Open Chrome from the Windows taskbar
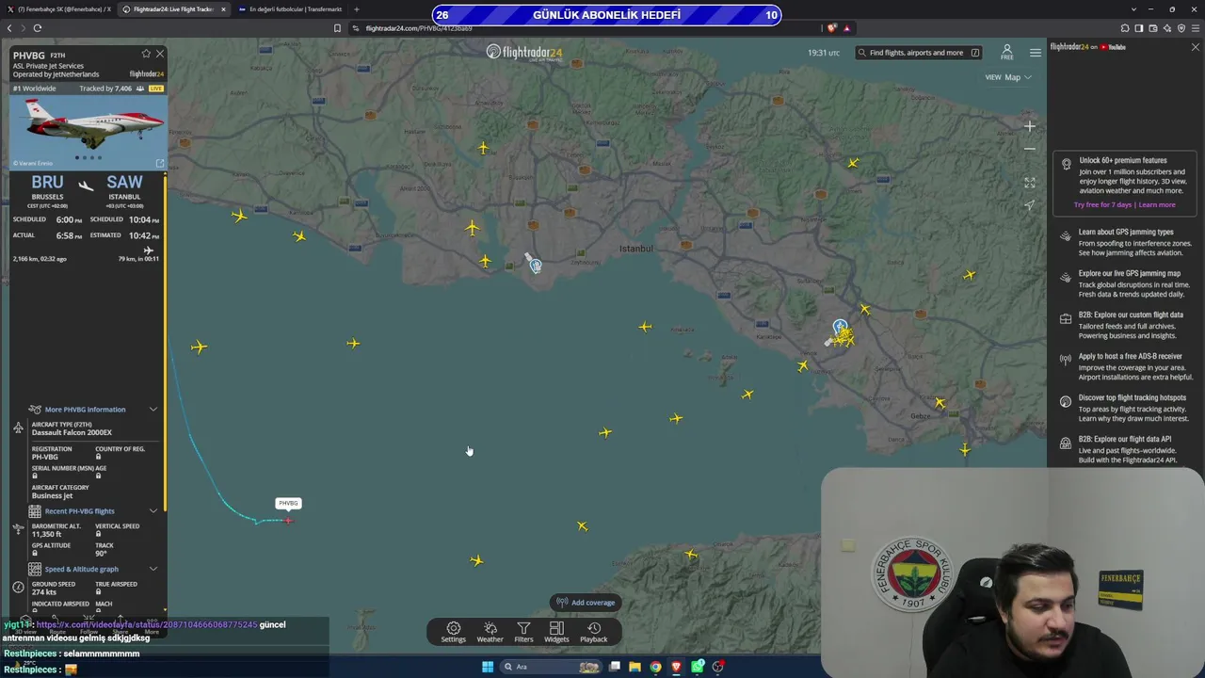The image size is (1205, 678). click(656, 667)
